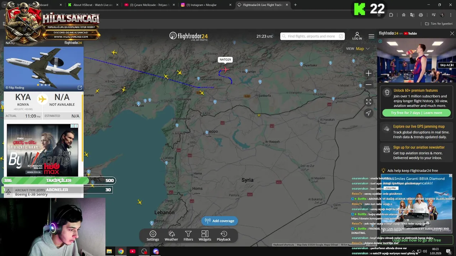Open external link icon on aircraft photo
The width and height of the screenshot is (456, 256).
pos(80,87)
